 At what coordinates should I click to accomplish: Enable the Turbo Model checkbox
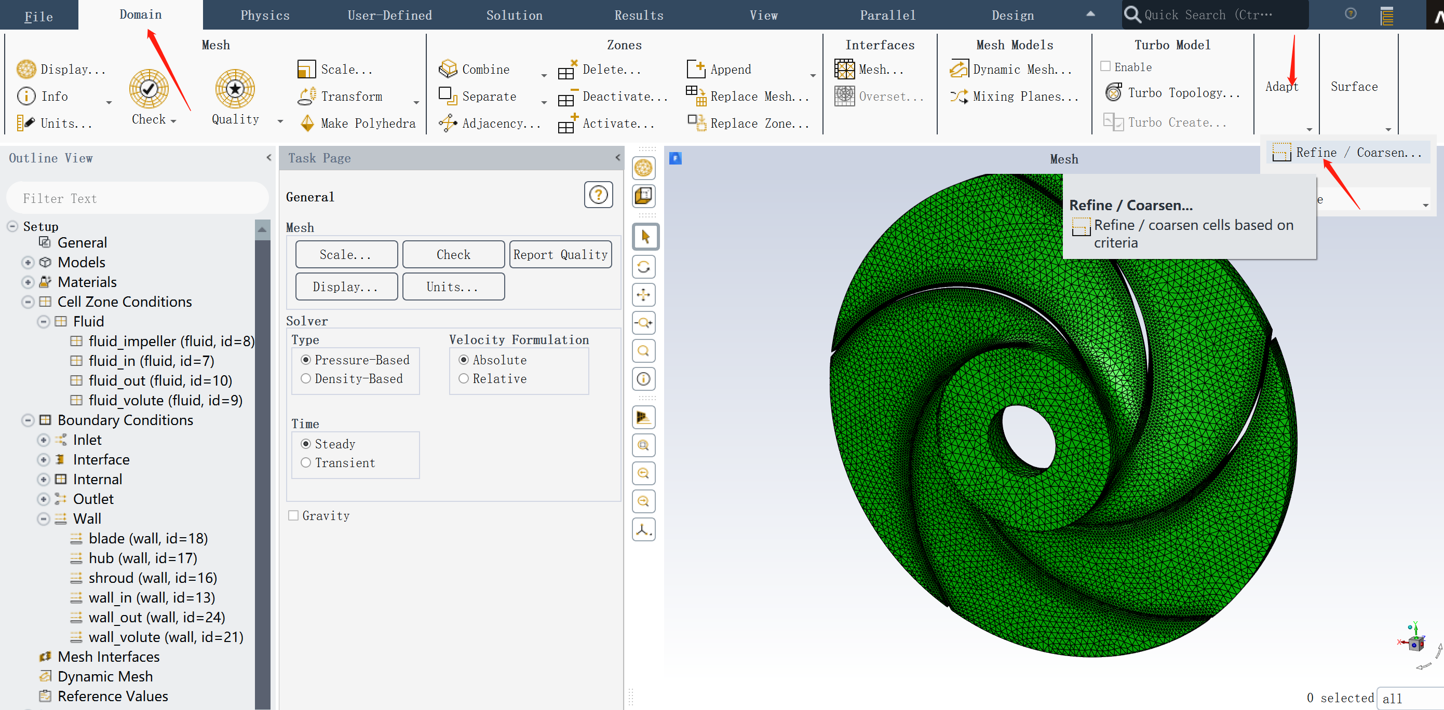tap(1105, 66)
